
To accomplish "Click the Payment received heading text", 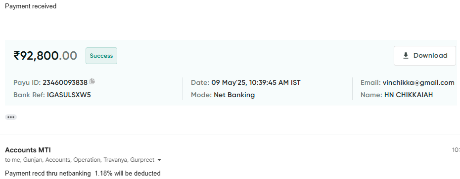I will pyautogui.click(x=31, y=6).
